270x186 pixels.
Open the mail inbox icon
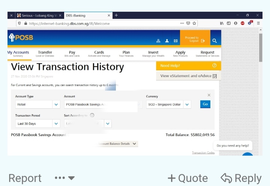point(175,41)
